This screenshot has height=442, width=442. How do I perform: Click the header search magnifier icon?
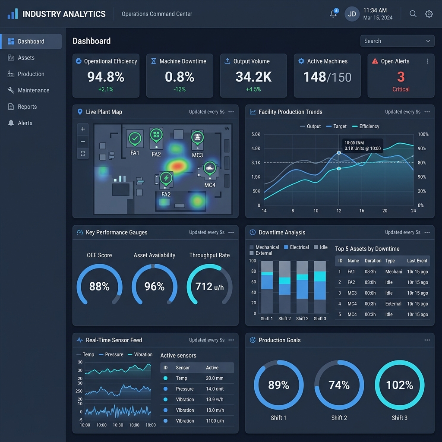[x=413, y=14]
